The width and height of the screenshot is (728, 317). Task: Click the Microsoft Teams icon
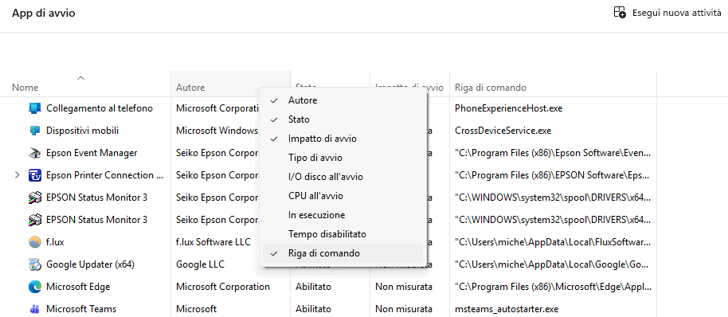pyautogui.click(x=35, y=309)
